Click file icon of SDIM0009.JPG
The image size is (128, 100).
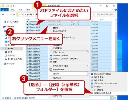[28, 61]
